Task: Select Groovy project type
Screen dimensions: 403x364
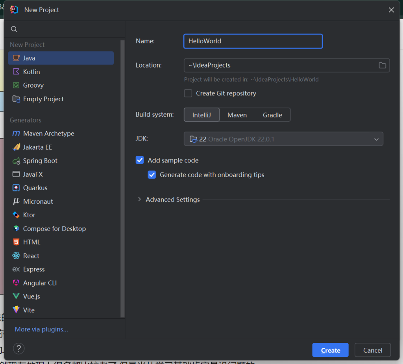Action: click(x=61, y=85)
